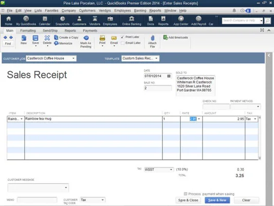
Task: Switch to the ribbon Reports tab
Action: coord(70,30)
